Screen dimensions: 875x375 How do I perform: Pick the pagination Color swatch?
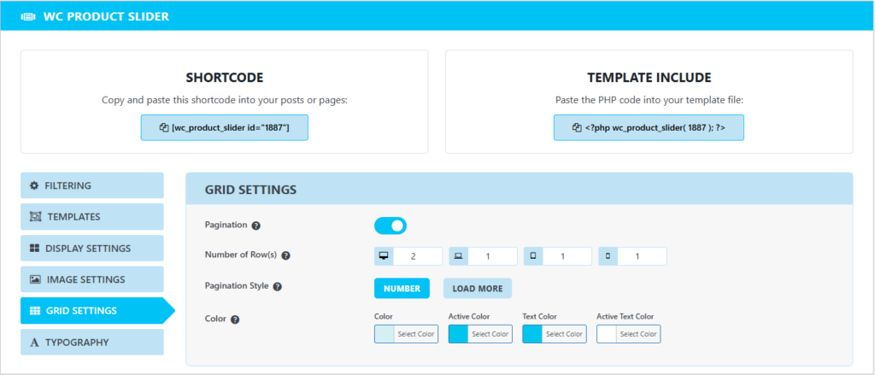coord(385,334)
